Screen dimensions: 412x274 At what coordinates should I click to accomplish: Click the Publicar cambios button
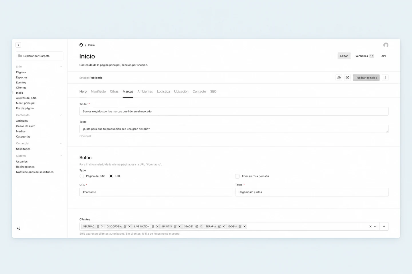(366, 78)
